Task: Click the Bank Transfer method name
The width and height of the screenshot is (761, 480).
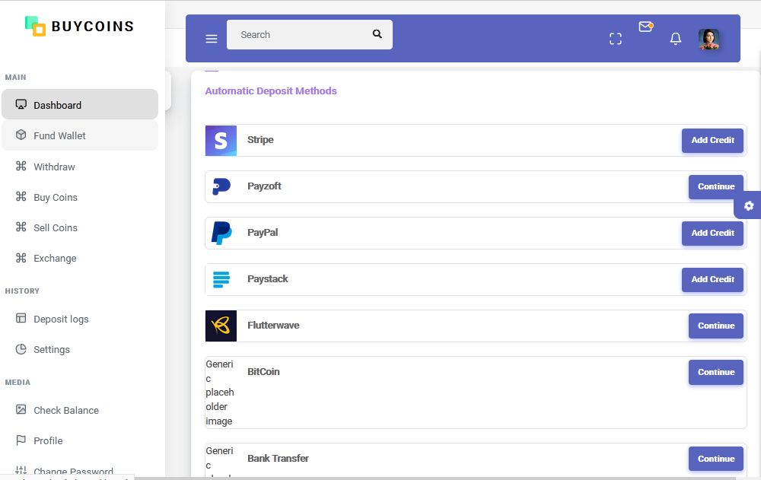Action: click(278, 458)
